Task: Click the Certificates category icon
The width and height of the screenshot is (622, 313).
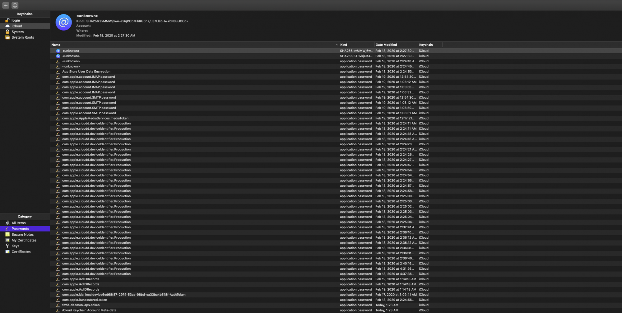Action: pos(7,252)
